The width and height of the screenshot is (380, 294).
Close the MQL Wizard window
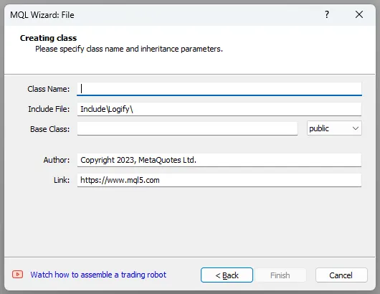point(359,14)
